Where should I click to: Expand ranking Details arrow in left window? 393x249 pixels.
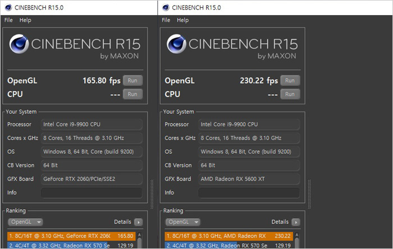(x=138, y=222)
